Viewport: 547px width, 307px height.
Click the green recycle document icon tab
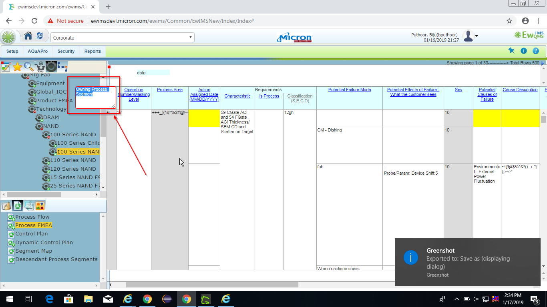[18, 206]
